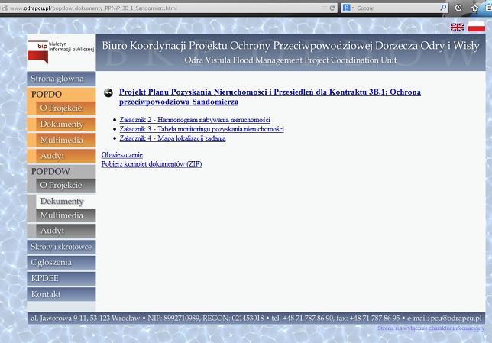
Task: Open the Obwieszczenie link
Action: pyautogui.click(x=122, y=155)
